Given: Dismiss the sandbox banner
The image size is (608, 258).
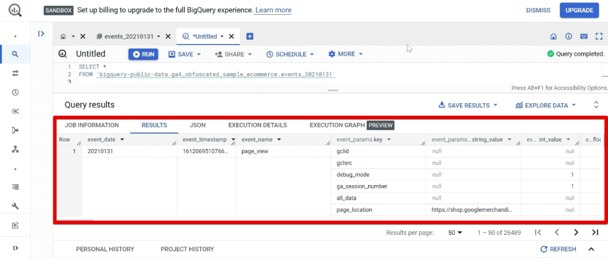Looking at the screenshot, I should (x=538, y=10).
